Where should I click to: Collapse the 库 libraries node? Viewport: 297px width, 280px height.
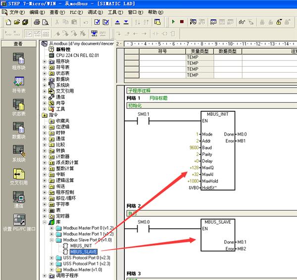point(45,222)
